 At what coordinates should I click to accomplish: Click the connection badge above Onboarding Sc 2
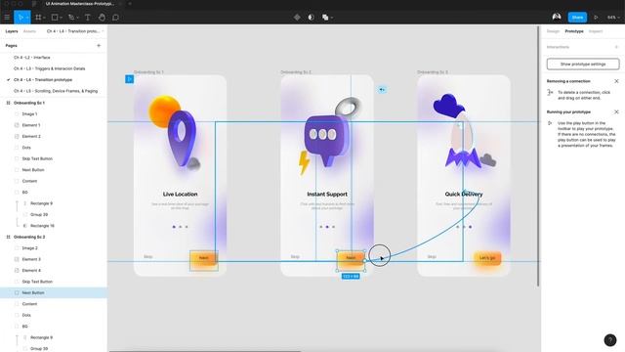coord(382,90)
